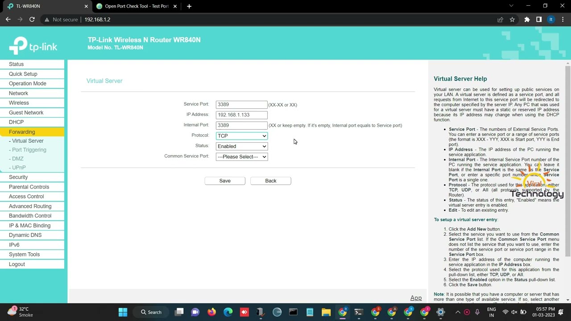Click the Not secure warning icon
This screenshot has height=321, width=571.
(x=46, y=20)
